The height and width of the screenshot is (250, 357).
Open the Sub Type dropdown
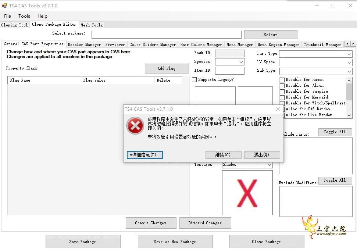(349, 71)
